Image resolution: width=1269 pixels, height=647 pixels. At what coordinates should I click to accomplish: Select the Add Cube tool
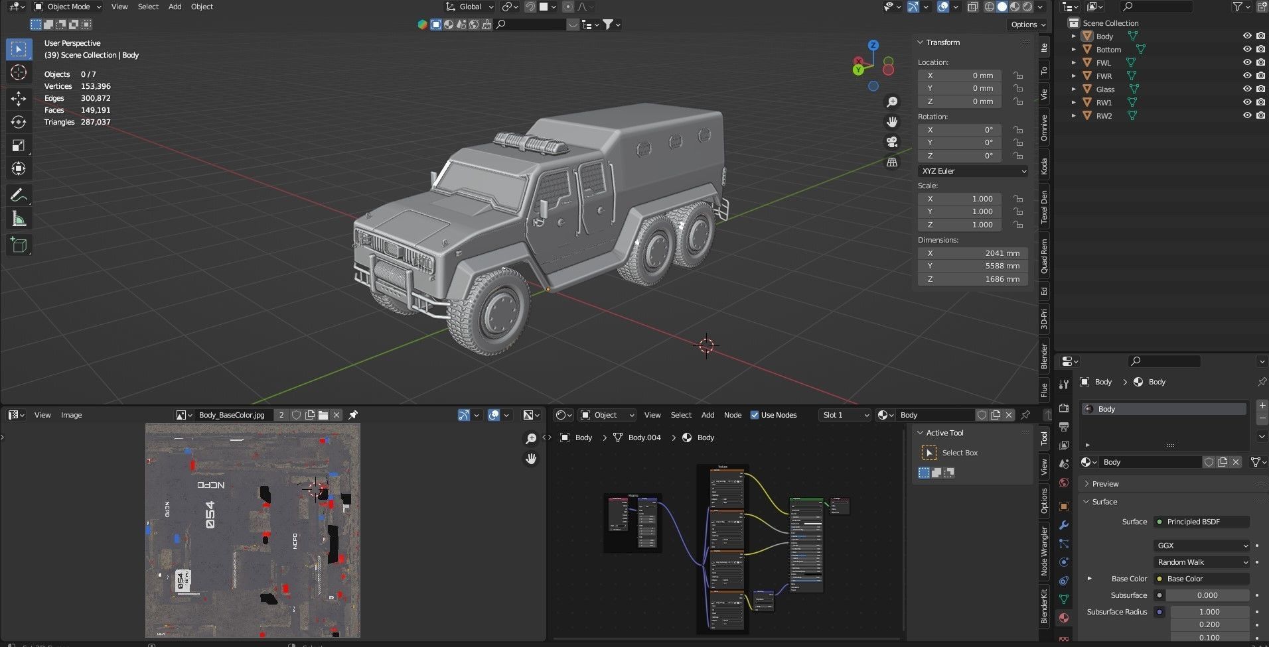19,245
